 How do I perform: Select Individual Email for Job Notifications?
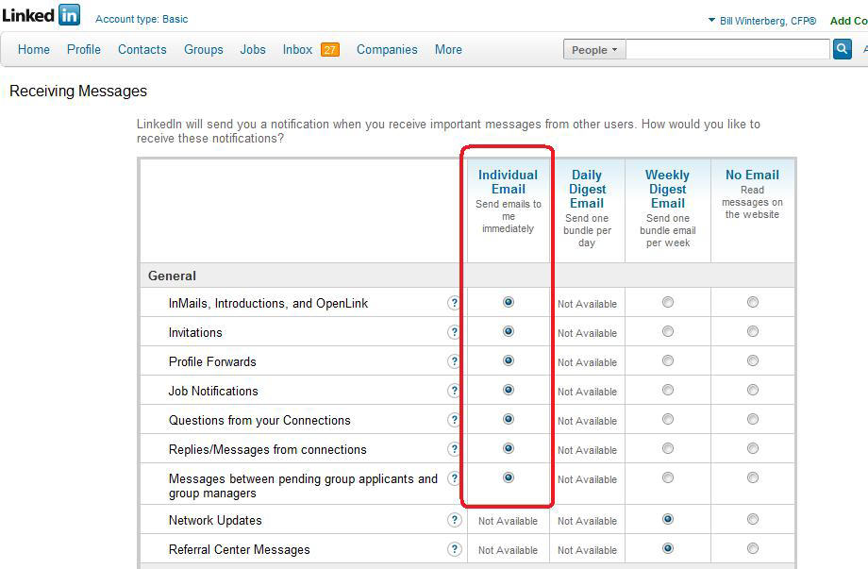point(509,391)
